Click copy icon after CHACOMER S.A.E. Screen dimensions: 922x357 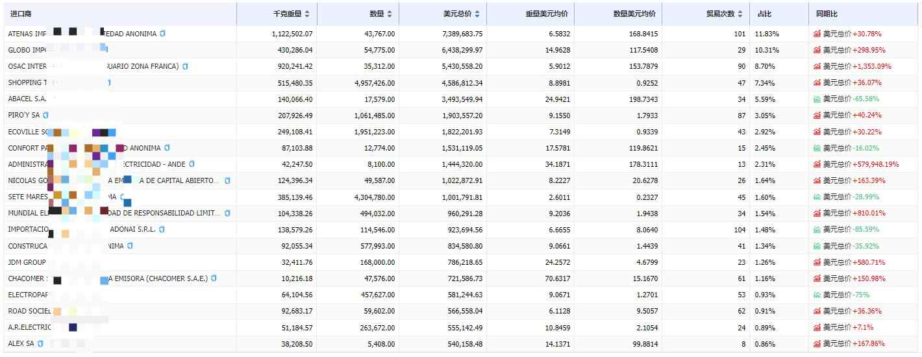(214, 278)
